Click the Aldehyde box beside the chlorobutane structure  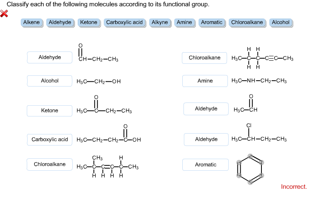pyautogui.click(x=206, y=140)
